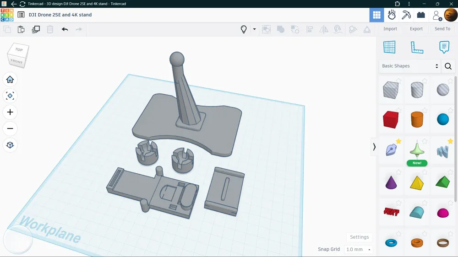Favorite the orange Cylinder with its star

tap(425, 110)
